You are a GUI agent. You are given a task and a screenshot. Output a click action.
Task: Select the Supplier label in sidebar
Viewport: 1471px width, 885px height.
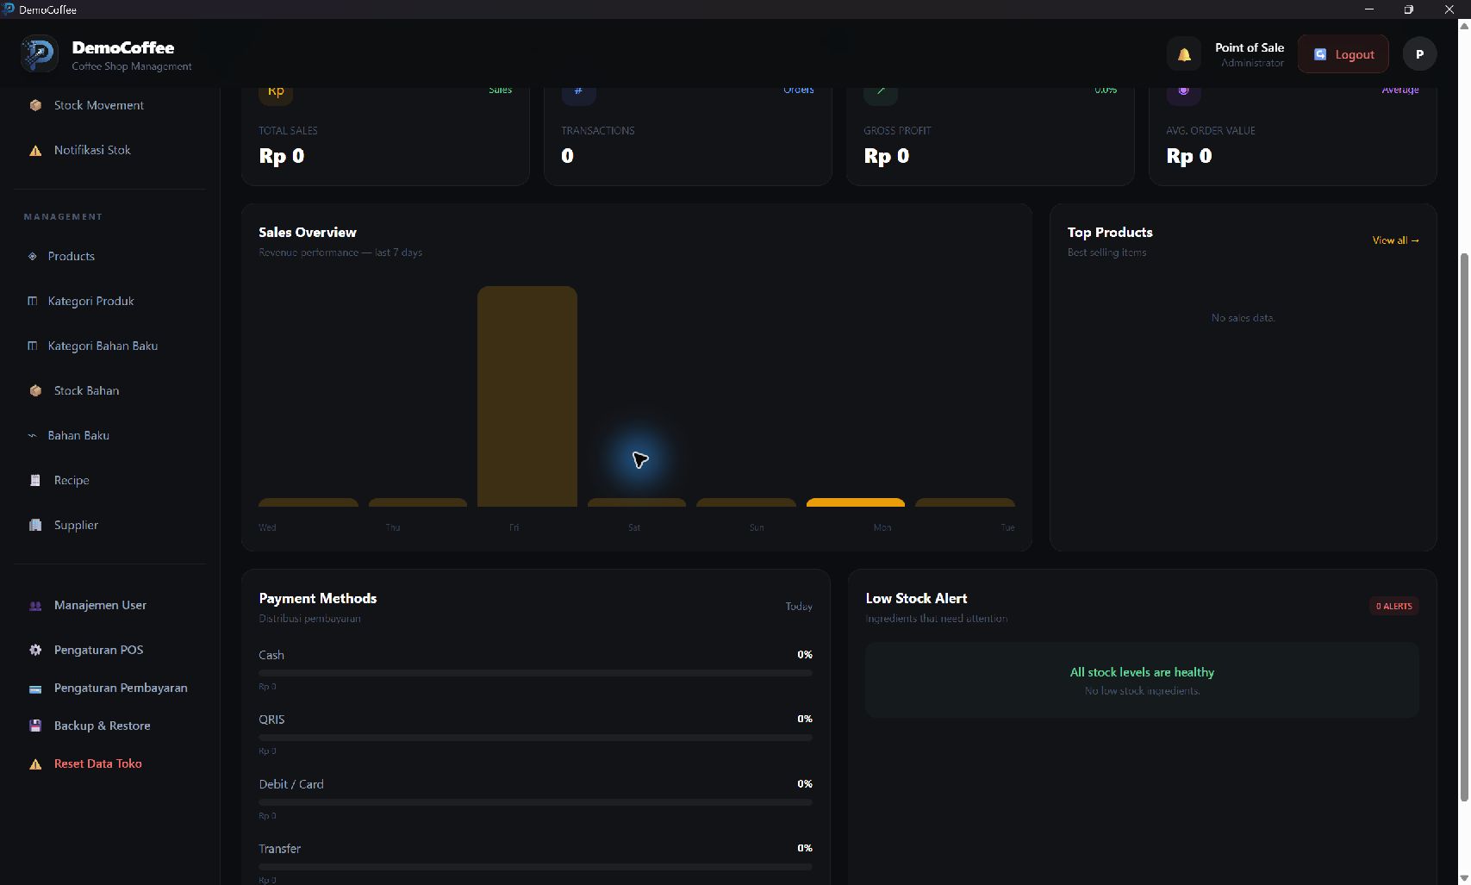pyautogui.click(x=76, y=525)
